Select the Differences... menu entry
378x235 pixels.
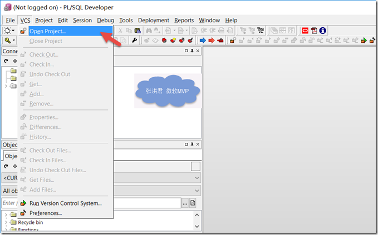click(x=66, y=127)
